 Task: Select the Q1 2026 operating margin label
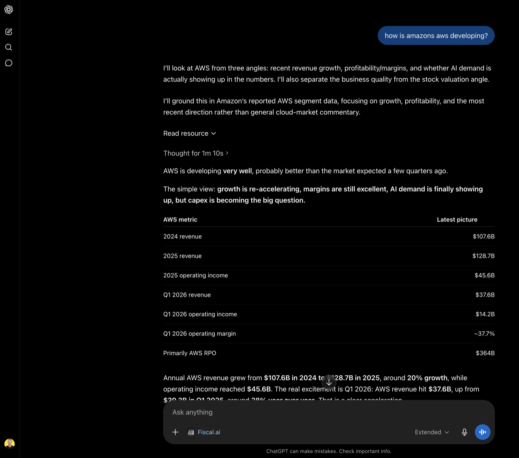pos(199,333)
